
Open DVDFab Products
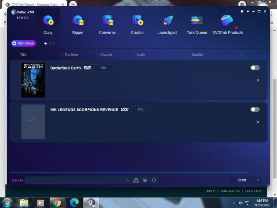(x=227, y=24)
